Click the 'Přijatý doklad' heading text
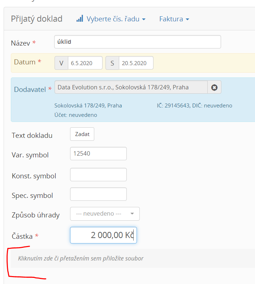255x284 pixels. [x=37, y=19]
